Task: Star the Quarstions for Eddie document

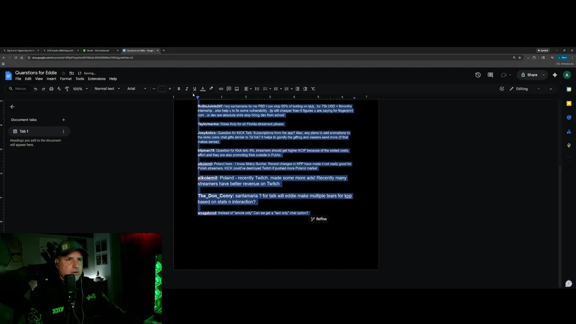Action: coord(63,73)
